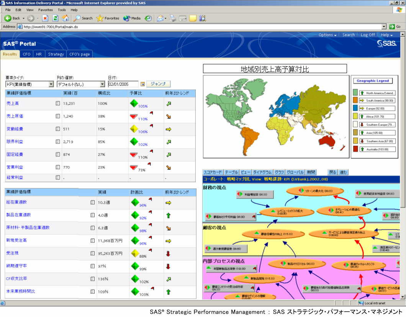Refresh the portal page

click(55, 18)
